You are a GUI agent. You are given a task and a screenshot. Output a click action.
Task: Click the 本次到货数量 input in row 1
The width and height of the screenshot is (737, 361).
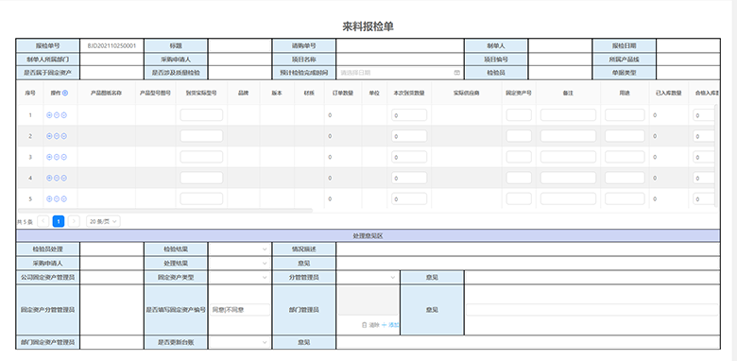409,115
